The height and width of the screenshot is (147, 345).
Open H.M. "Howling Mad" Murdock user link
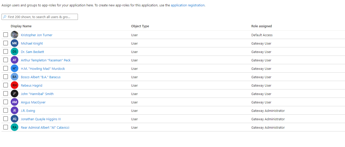pyautogui.click(x=43, y=69)
